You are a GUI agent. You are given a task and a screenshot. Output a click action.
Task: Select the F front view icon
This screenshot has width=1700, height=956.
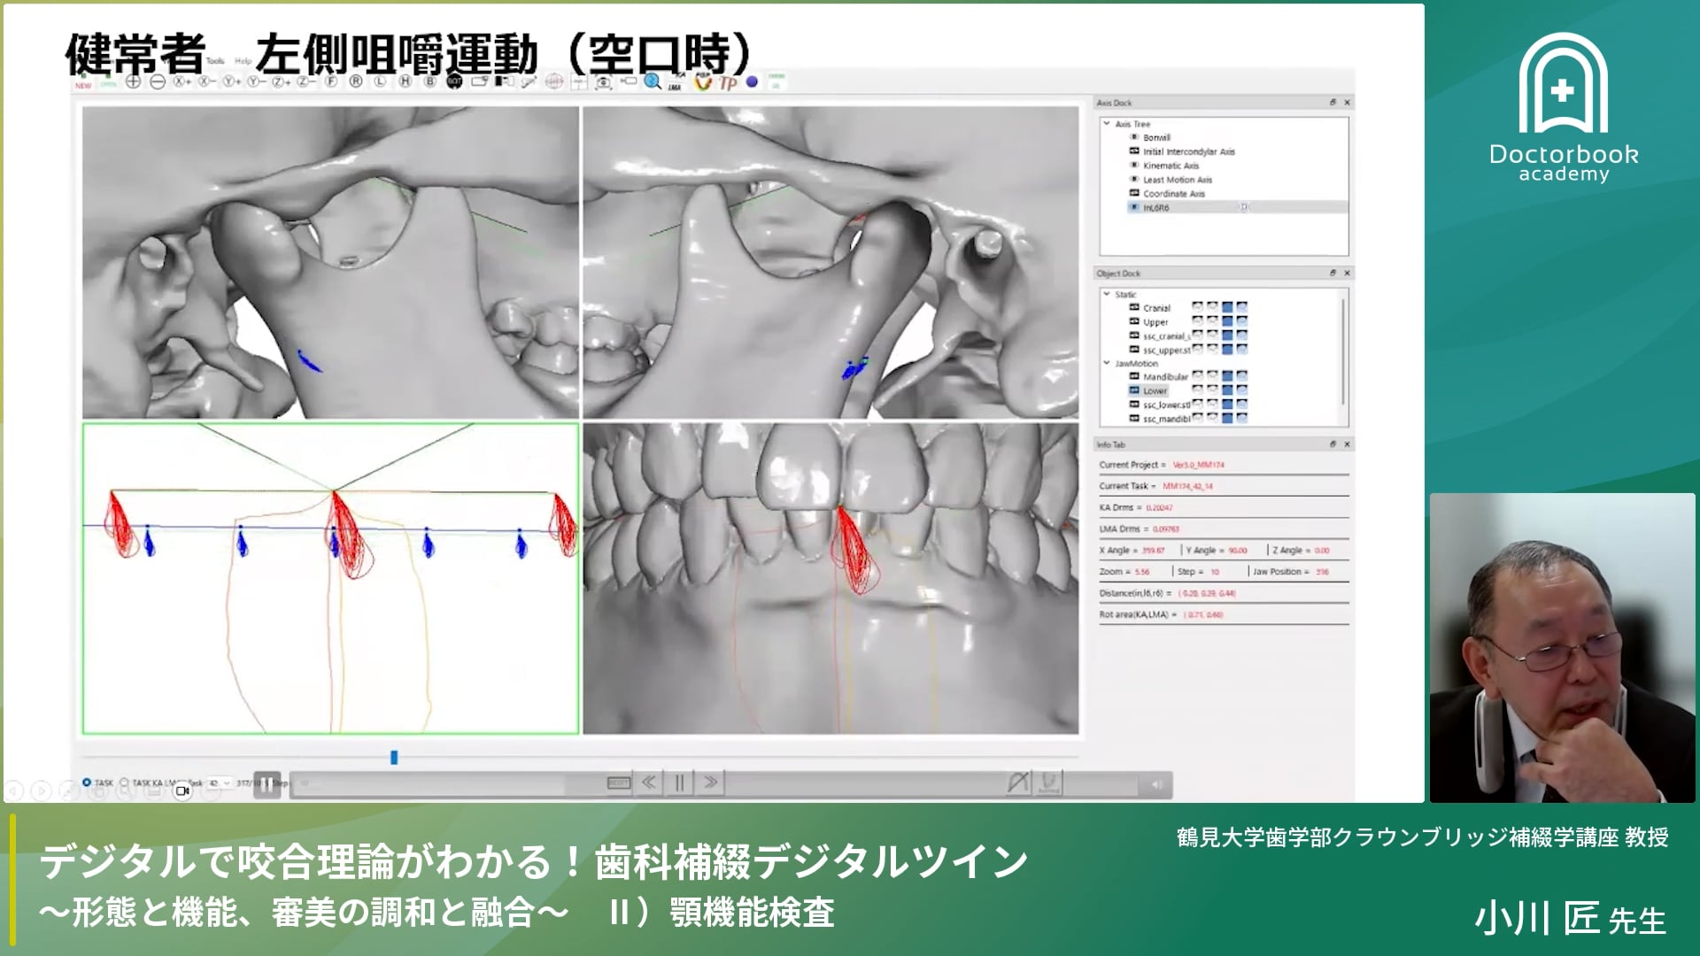tap(333, 81)
